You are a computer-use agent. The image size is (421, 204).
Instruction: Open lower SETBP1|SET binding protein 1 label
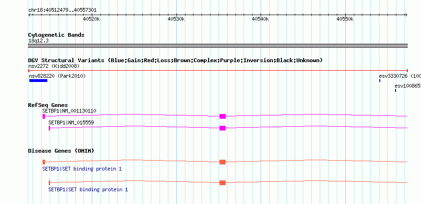click(88, 189)
